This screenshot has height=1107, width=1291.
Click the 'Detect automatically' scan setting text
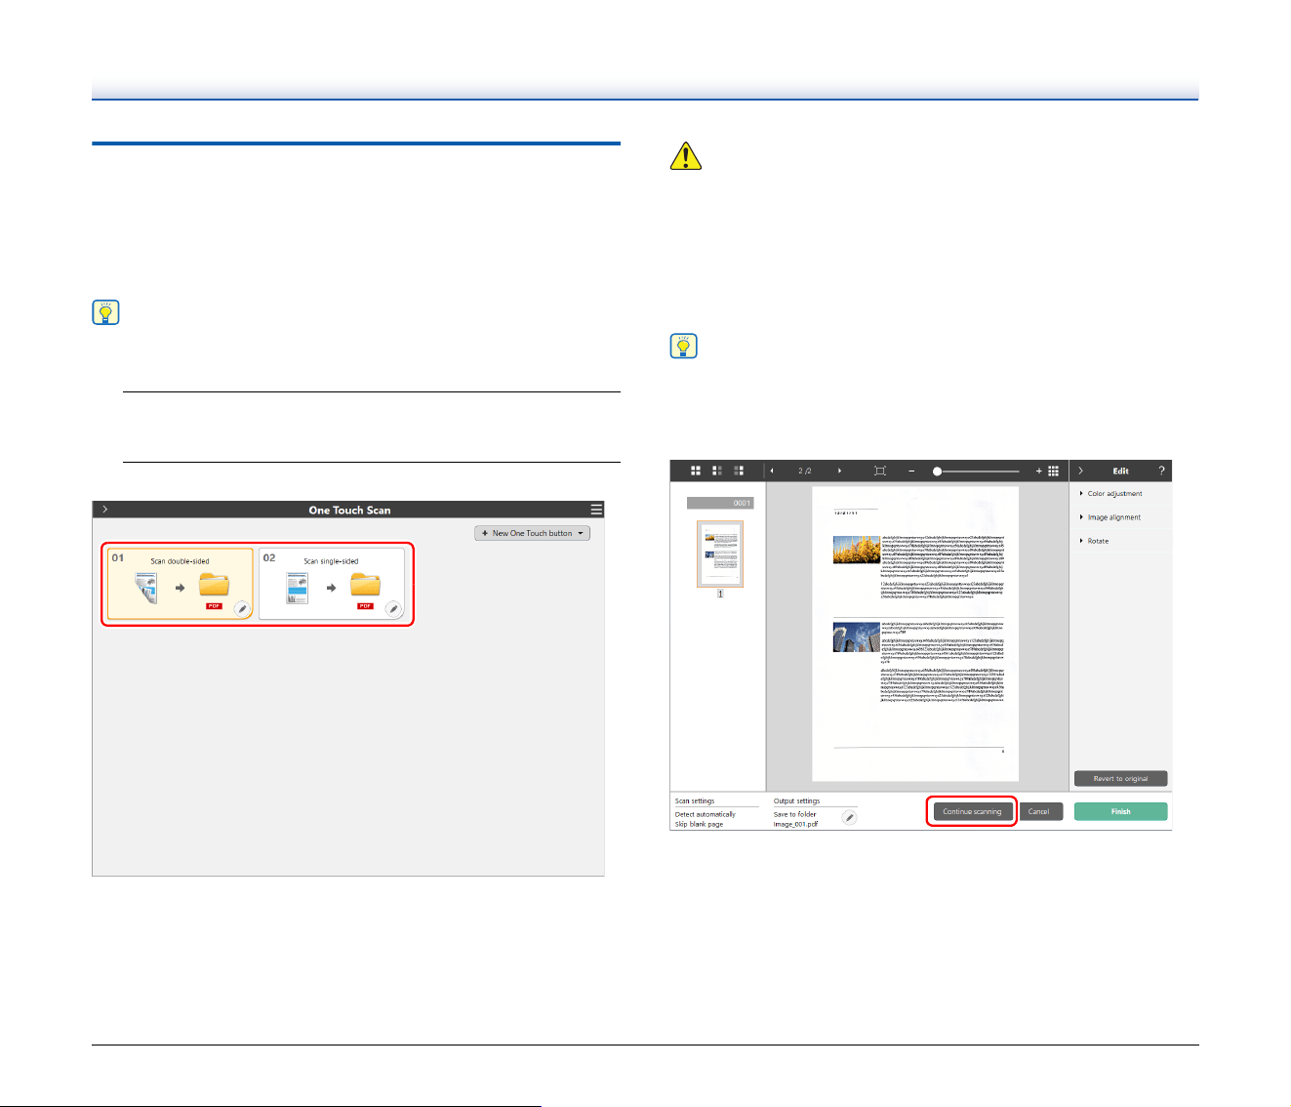[706, 814]
